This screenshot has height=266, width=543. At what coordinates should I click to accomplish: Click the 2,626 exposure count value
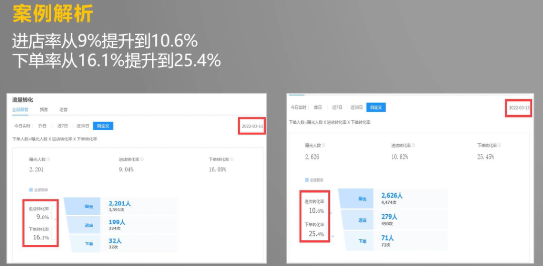(x=312, y=157)
